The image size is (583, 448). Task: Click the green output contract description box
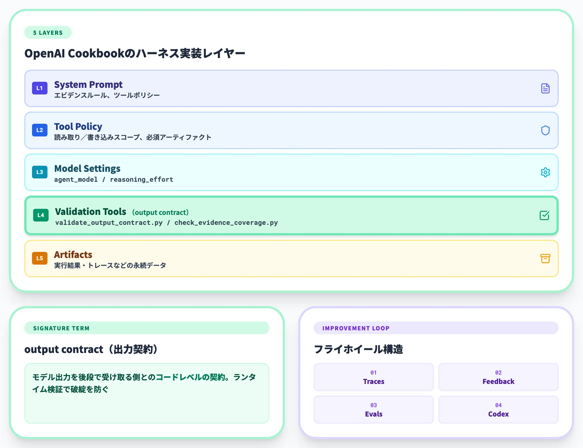click(147, 393)
